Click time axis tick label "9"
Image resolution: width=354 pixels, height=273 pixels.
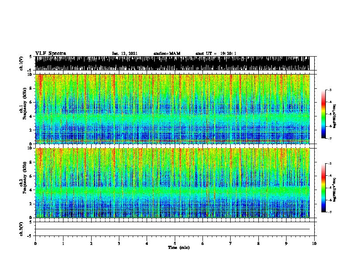click(x=286, y=244)
